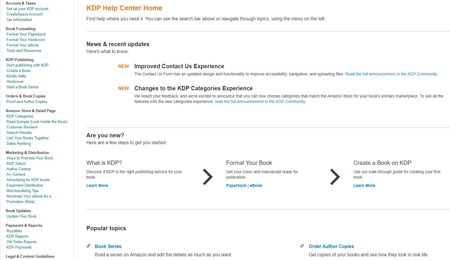Click the link icon beside Order Author Copies
Image resolution: width=450 pixels, height=260 pixels.
(302, 246)
